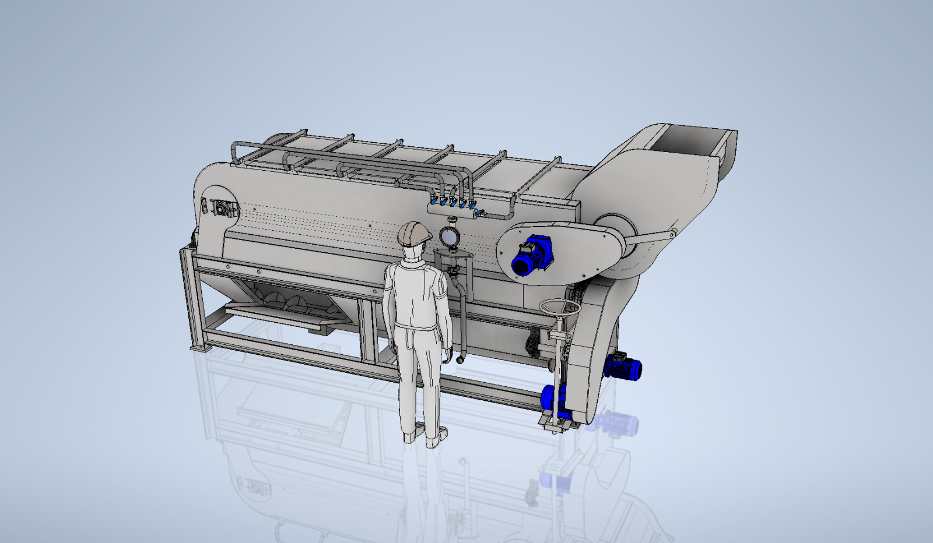Select the manifold with blue valves
Viewport: 933px width, 543px height.
457,207
